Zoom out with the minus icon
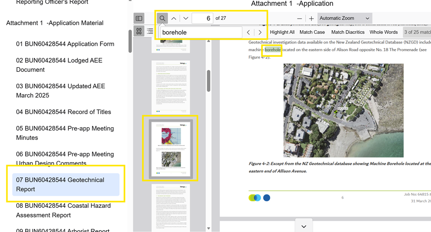The height and width of the screenshot is (232, 431). point(299,18)
